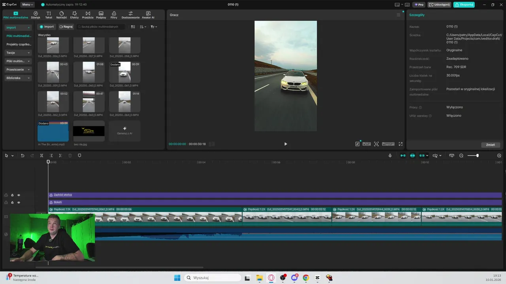The image size is (506, 284).
Task: Click the Udostępnij button
Action: point(439,5)
